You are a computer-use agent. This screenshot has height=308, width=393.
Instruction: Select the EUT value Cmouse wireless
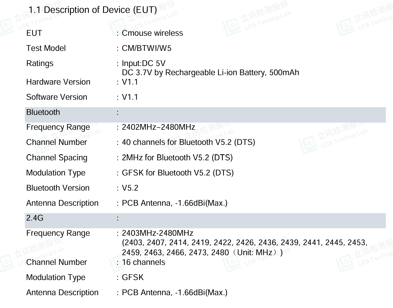click(152, 33)
